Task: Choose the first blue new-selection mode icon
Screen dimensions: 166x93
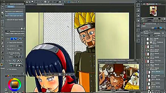Action: point(12,39)
